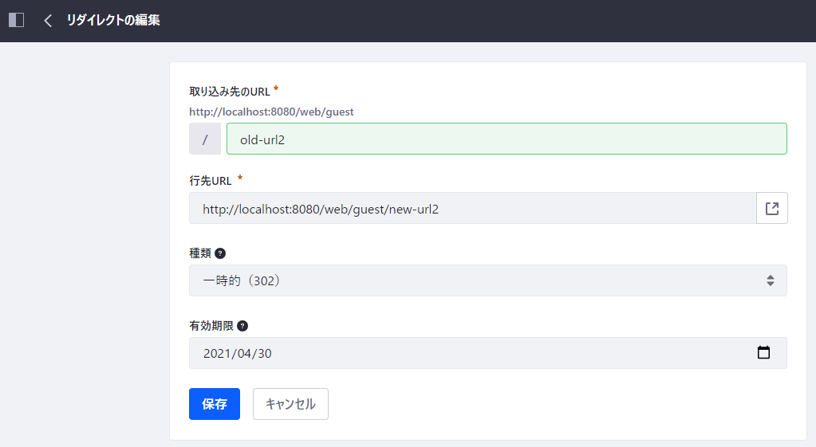Click help icon next to 有効期限 label
Viewport: 816px width, 447px height.
pos(242,326)
